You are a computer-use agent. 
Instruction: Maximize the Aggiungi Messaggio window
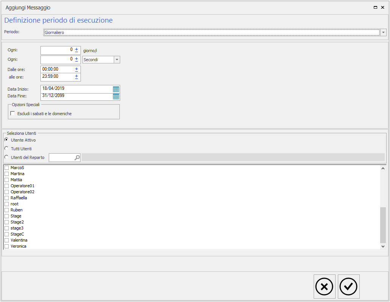click(x=376, y=8)
